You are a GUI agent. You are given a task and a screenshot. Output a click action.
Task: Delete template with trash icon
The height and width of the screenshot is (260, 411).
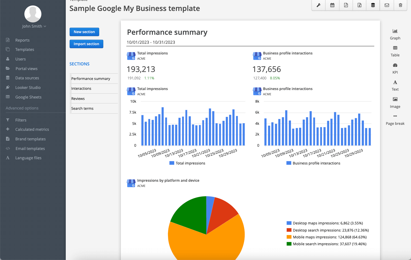pos(400,5)
